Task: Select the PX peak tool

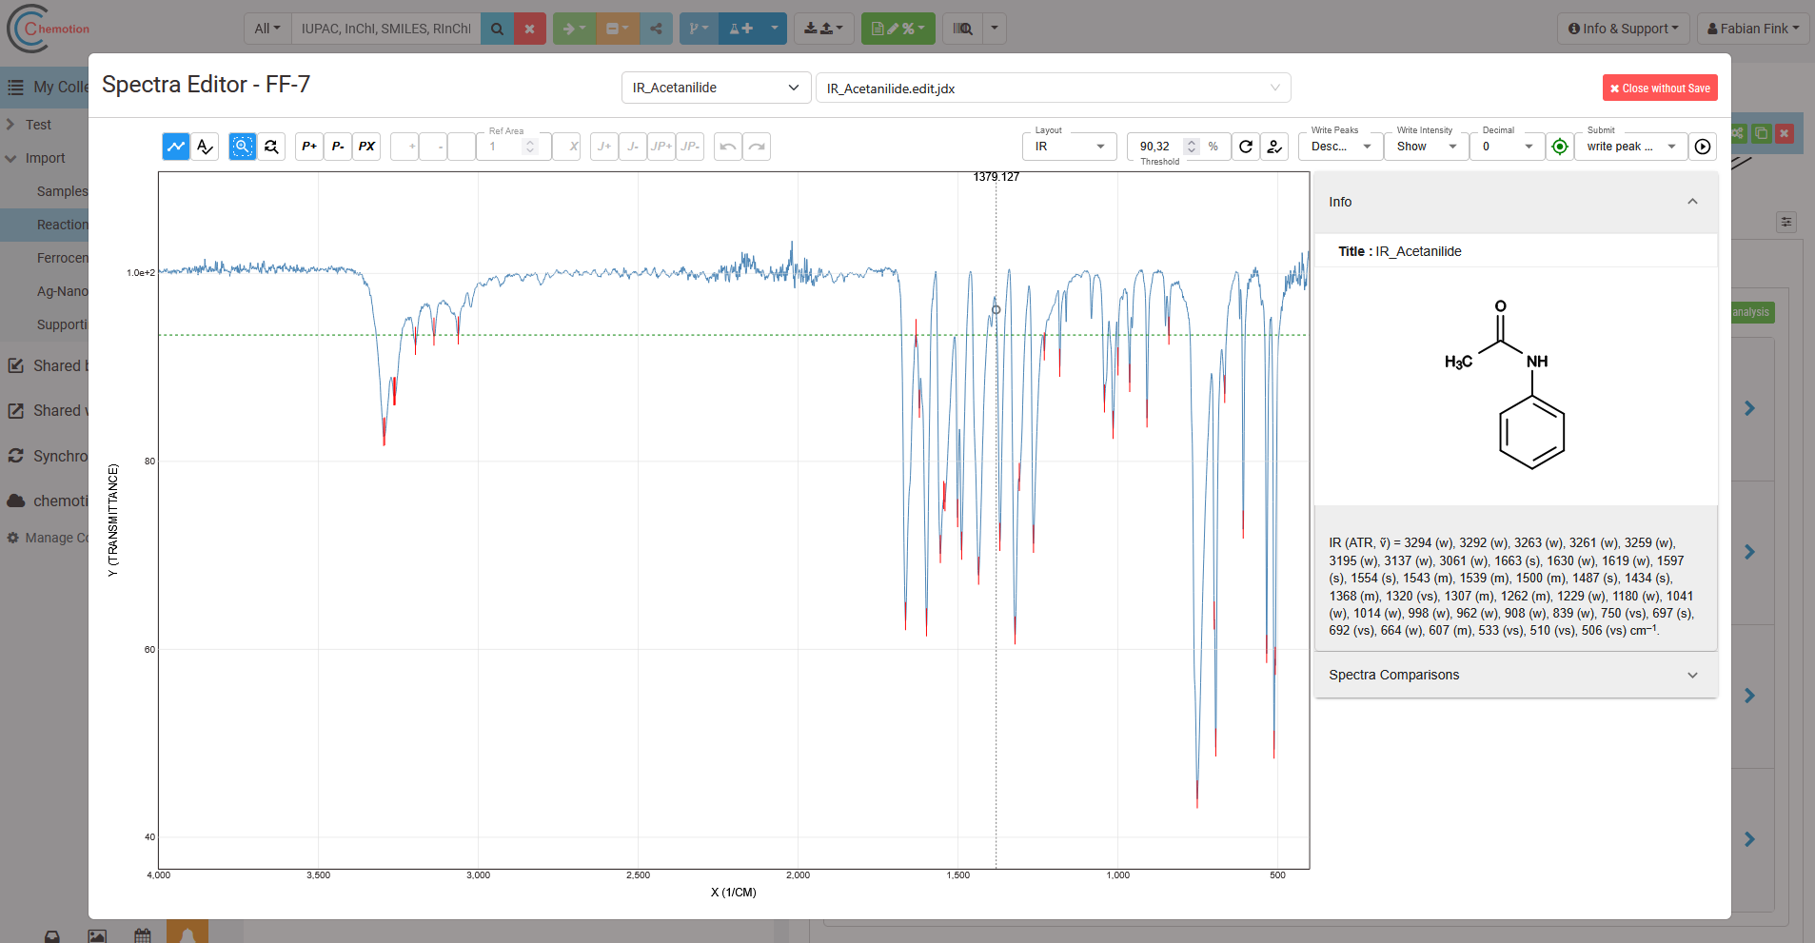Action: tap(366, 147)
